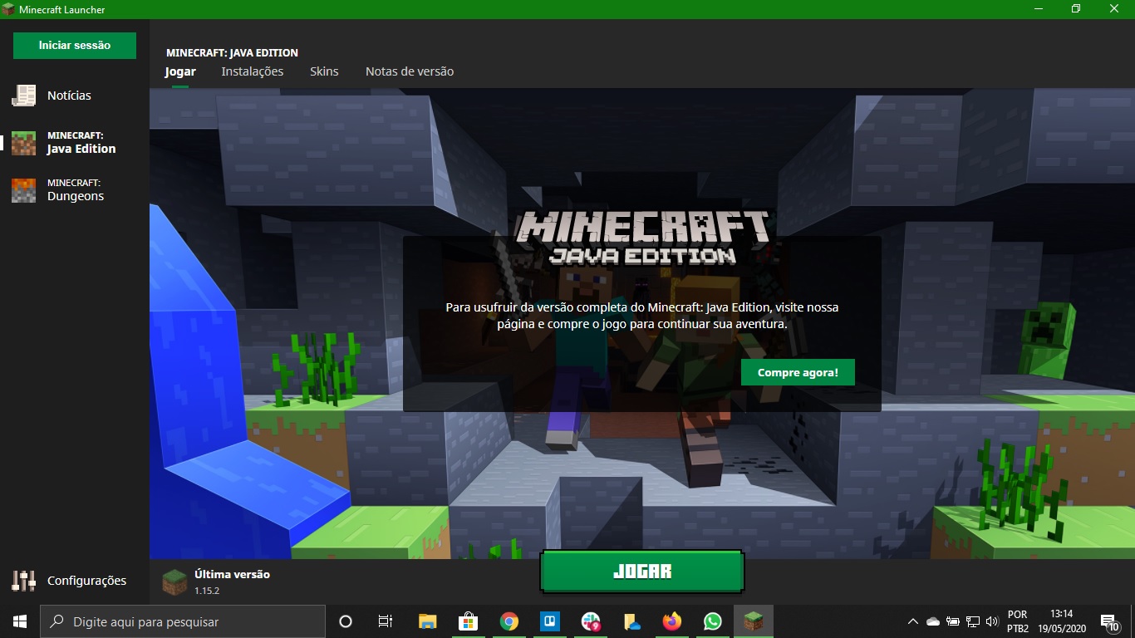This screenshot has height=638, width=1135.
Task: Go to Notícias in the sidebar
Action: [69, 96]
